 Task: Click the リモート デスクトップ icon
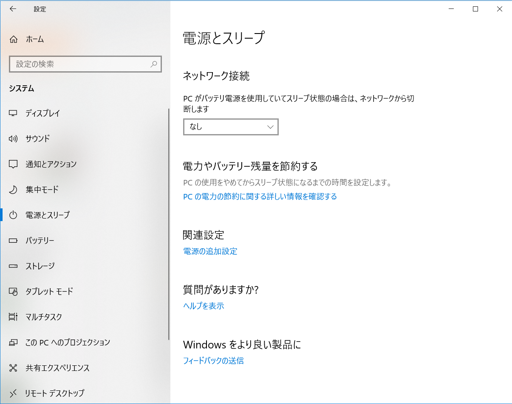click(x=13, y=393)
